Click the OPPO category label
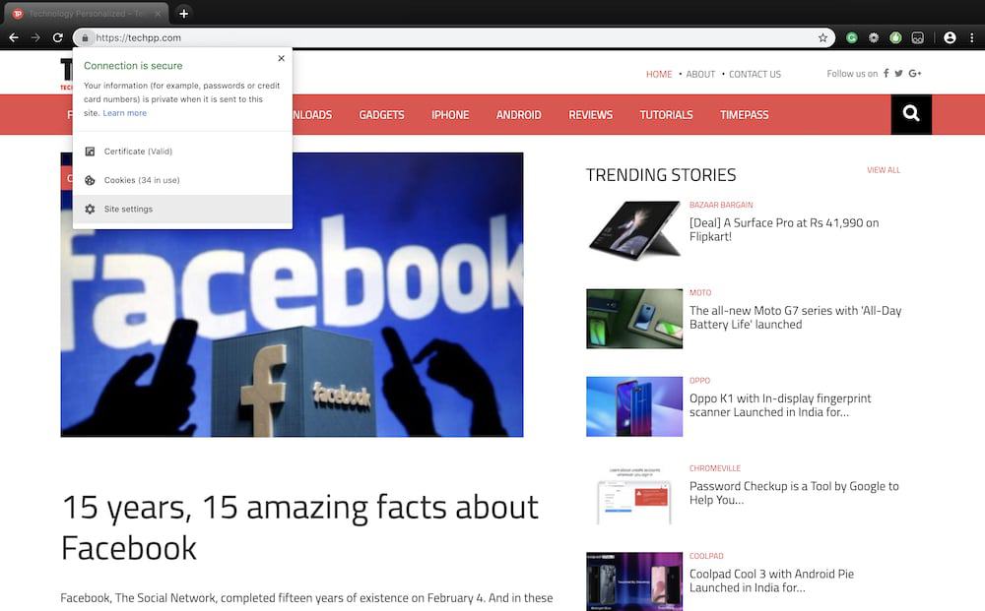The image size is (985, 611). pos(699,381)
